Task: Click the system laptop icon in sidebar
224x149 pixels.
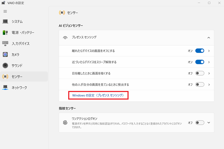Action: [5, 22]
